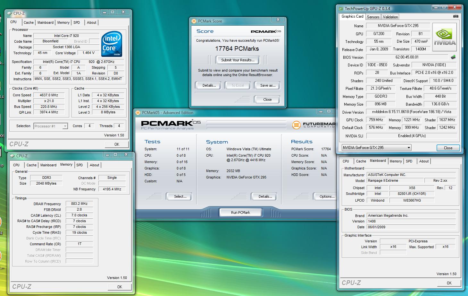Switch to Sensors tab in GPU-Z

click(x=373, y=17)
